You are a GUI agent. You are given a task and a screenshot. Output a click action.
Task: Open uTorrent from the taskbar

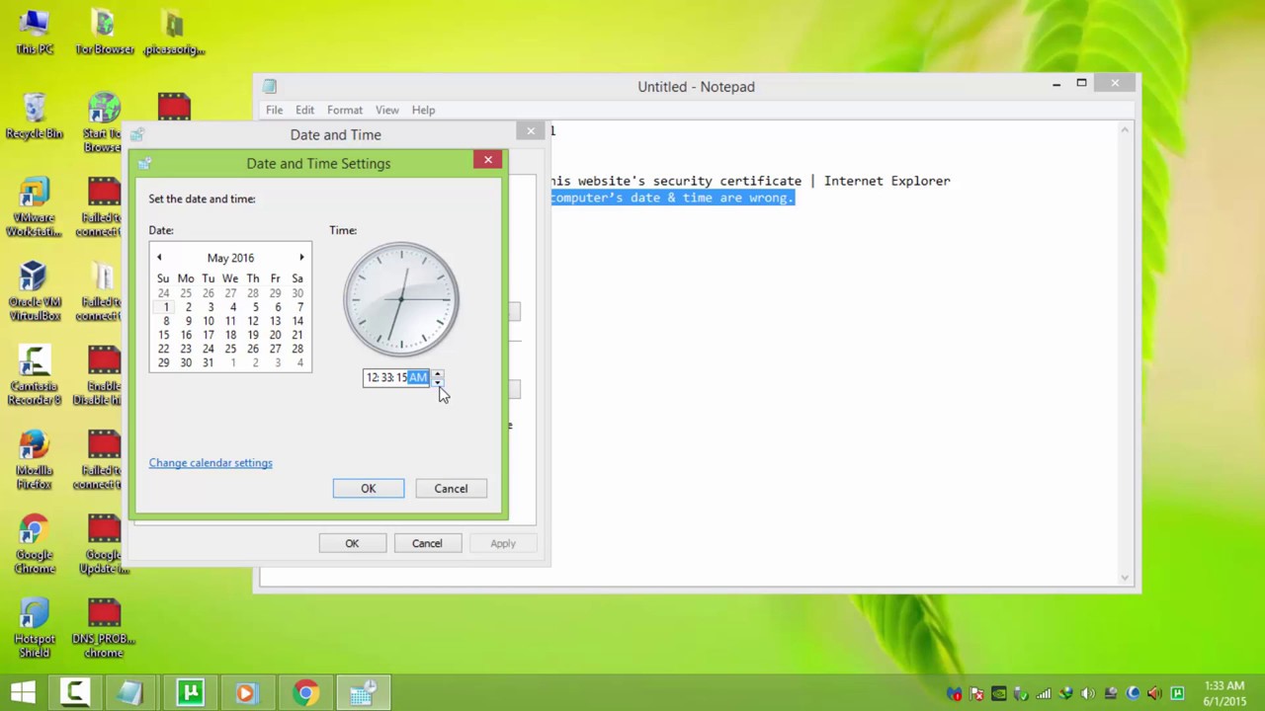pyautogui.click(x=190, y=693)
